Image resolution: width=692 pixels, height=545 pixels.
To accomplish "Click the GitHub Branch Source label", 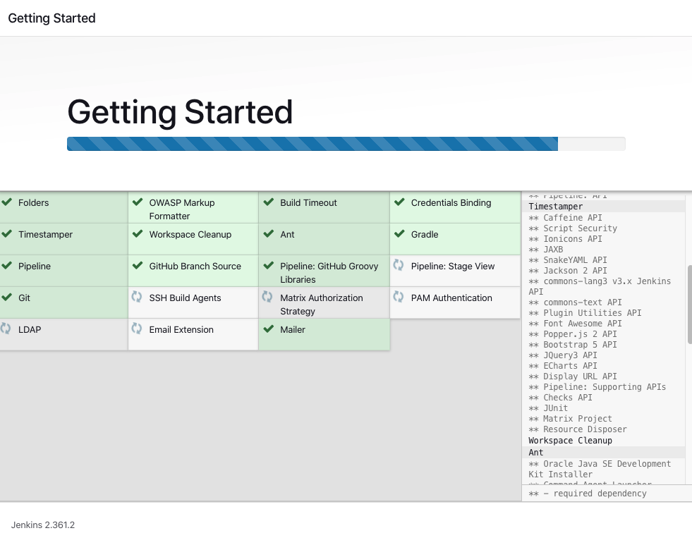I will click(195, 267).
